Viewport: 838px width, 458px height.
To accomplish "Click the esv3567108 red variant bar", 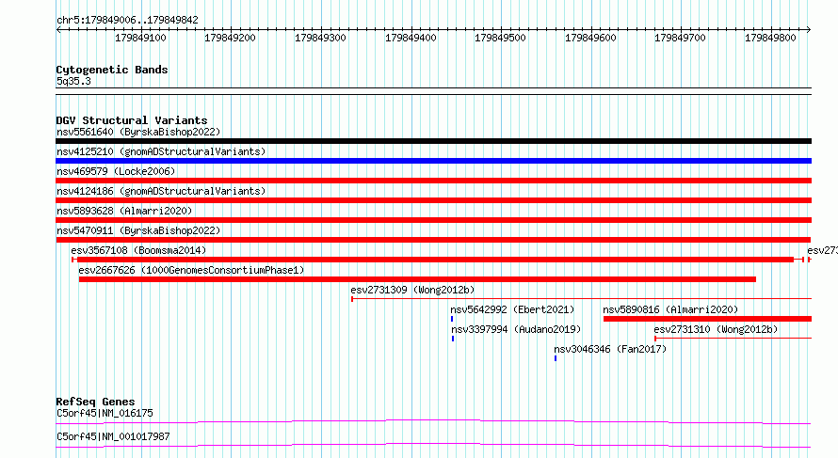I will [x=438, y=260].
